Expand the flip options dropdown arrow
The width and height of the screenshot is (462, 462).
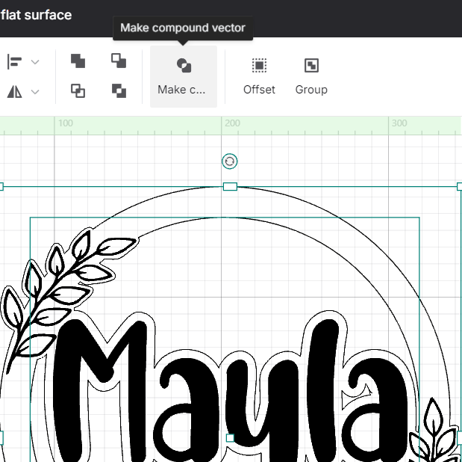click(35, 92)
